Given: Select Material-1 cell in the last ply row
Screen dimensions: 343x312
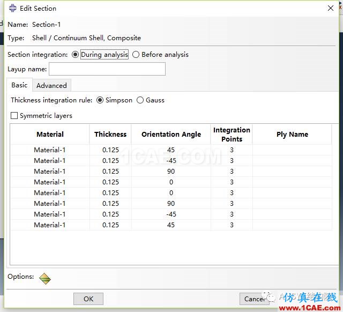Looking at the screenshot, I should pos(50,225).
